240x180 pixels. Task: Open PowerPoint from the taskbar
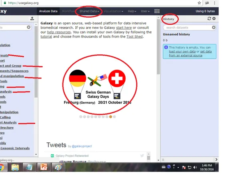(44, 167)
